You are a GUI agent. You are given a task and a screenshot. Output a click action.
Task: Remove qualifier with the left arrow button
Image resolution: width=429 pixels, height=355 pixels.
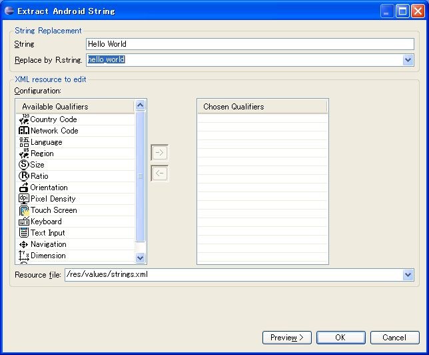[159, 173]
